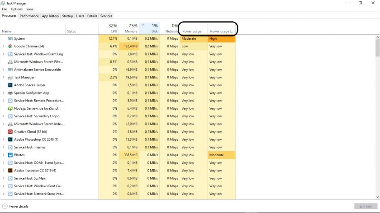
Task: Sort by Power usage trend column header
Action: [222, 28]
